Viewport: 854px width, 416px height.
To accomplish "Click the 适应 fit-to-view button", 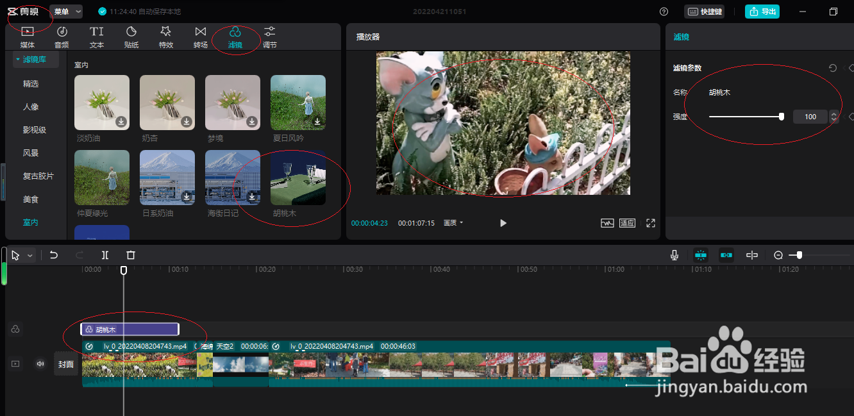I will tap(627, 223).
